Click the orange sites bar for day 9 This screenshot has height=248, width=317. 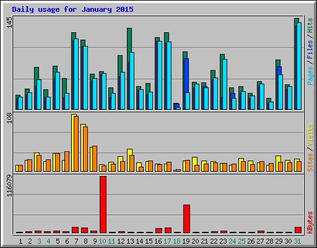pyautogui.click(x=95, y=159)
